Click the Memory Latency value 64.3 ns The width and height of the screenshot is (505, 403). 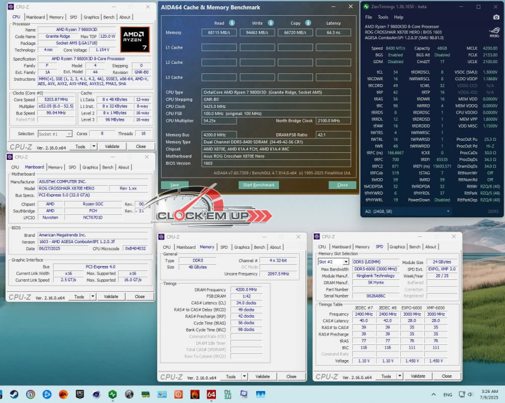(x=333, y=33)
